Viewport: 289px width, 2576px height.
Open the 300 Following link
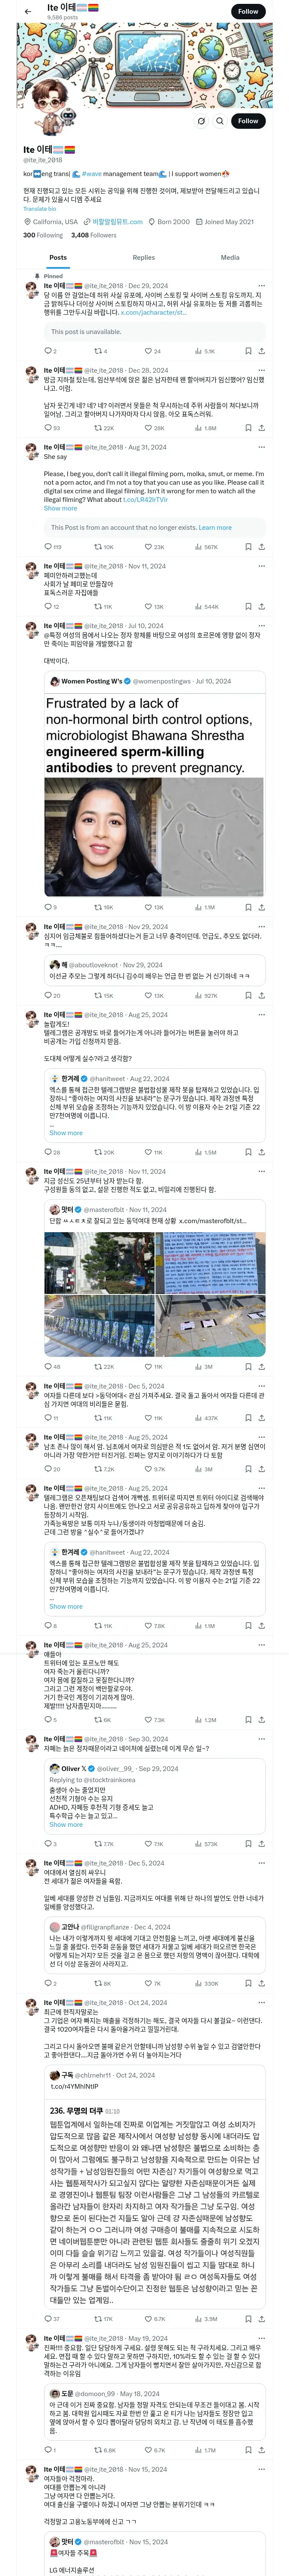point(43,235)
